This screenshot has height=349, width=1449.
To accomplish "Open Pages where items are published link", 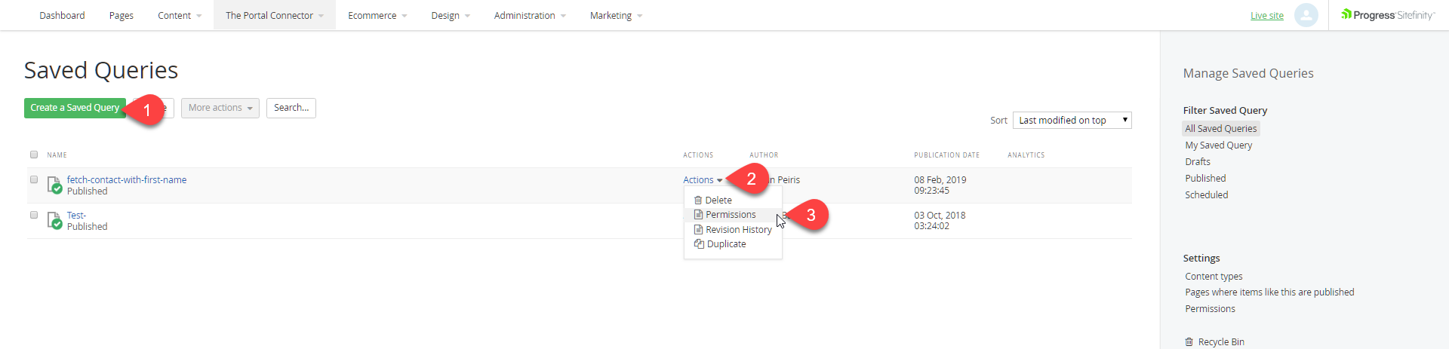I will 1269,292.
